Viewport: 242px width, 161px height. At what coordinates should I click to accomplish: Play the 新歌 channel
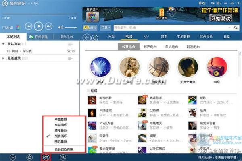(x=192, y=100)
